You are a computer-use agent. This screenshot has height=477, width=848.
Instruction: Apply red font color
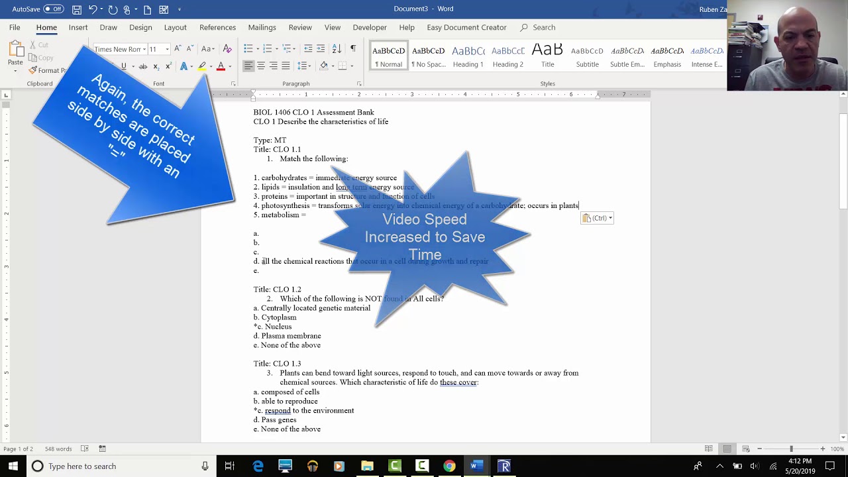(221, 66)
